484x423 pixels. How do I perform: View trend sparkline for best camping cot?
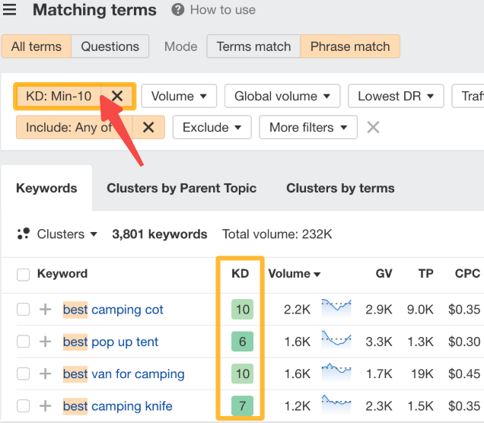[x=336, y=308]
